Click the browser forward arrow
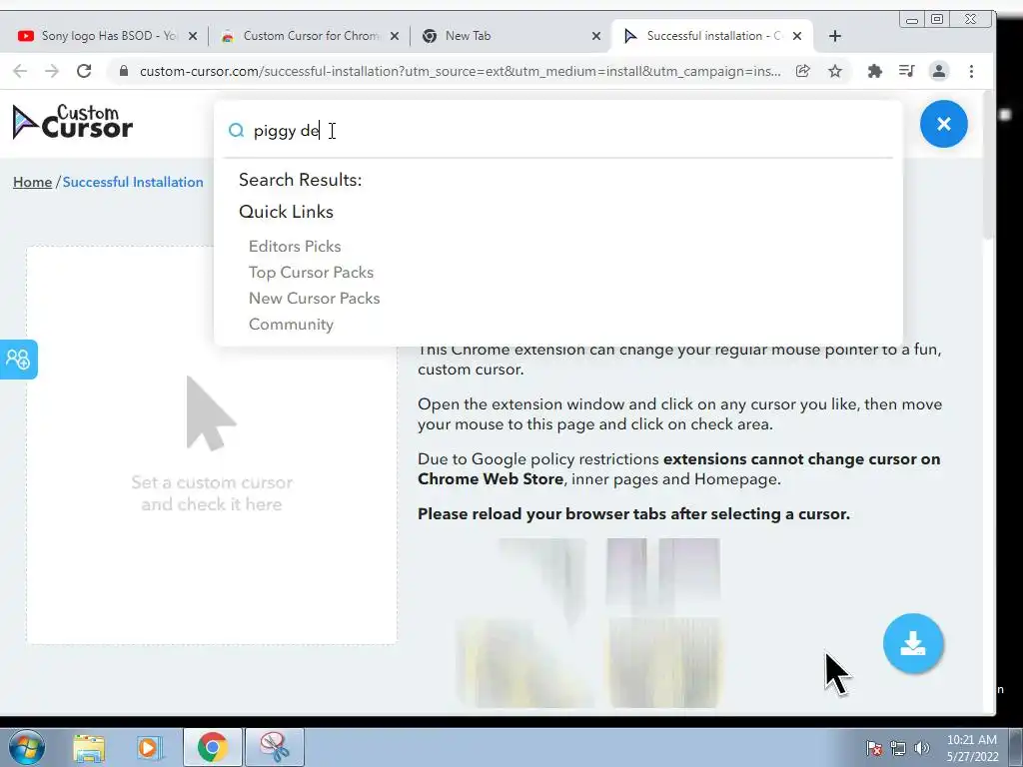The image size is (1023, 767). (x=52, y=71)
